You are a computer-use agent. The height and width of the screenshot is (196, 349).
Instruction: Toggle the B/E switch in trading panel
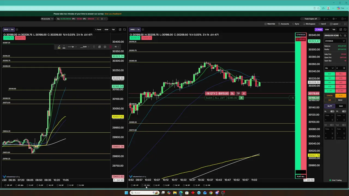click(x=332, y=125)
